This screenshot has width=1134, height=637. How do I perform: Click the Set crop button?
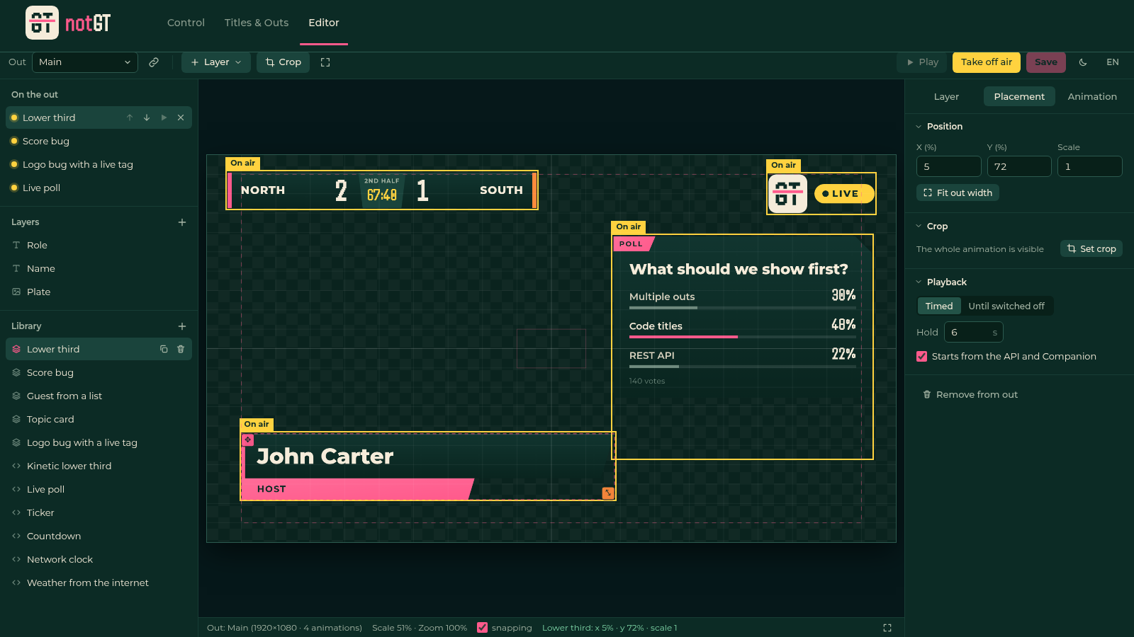[x=1091, y=249]
